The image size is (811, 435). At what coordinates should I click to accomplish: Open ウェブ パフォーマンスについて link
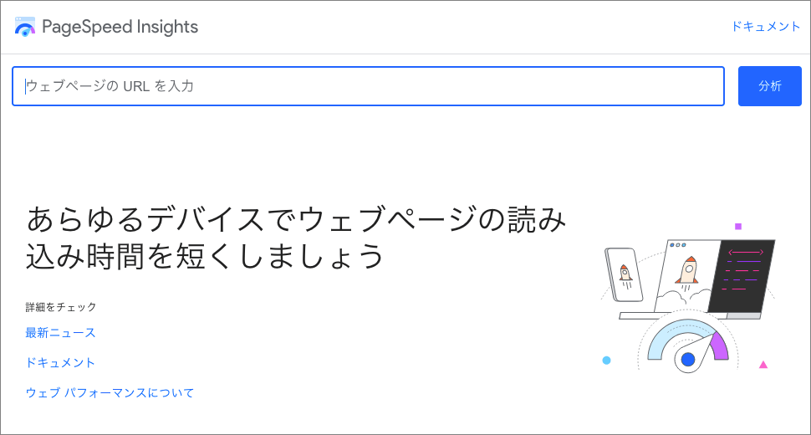(x=110, y=392)
